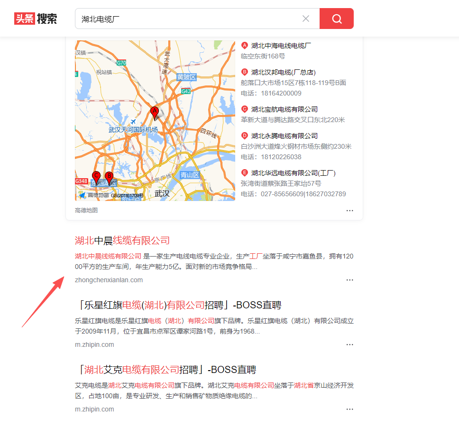The width and height of the screenshot is (459, 430).
Task: Select the 湖北宝航电缆有限公司 listing
Action: [284, 109]
